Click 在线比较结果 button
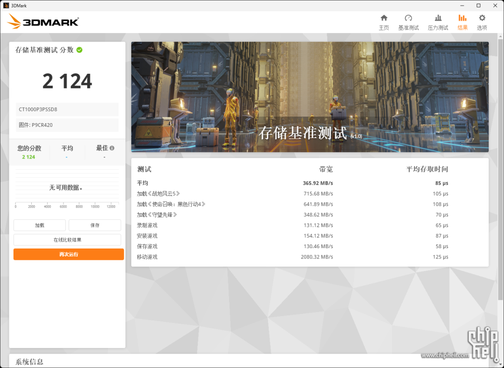 tap(67, 240)
